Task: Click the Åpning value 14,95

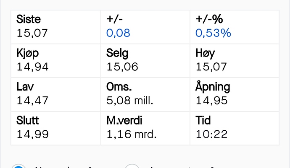Action: [211, 101]
